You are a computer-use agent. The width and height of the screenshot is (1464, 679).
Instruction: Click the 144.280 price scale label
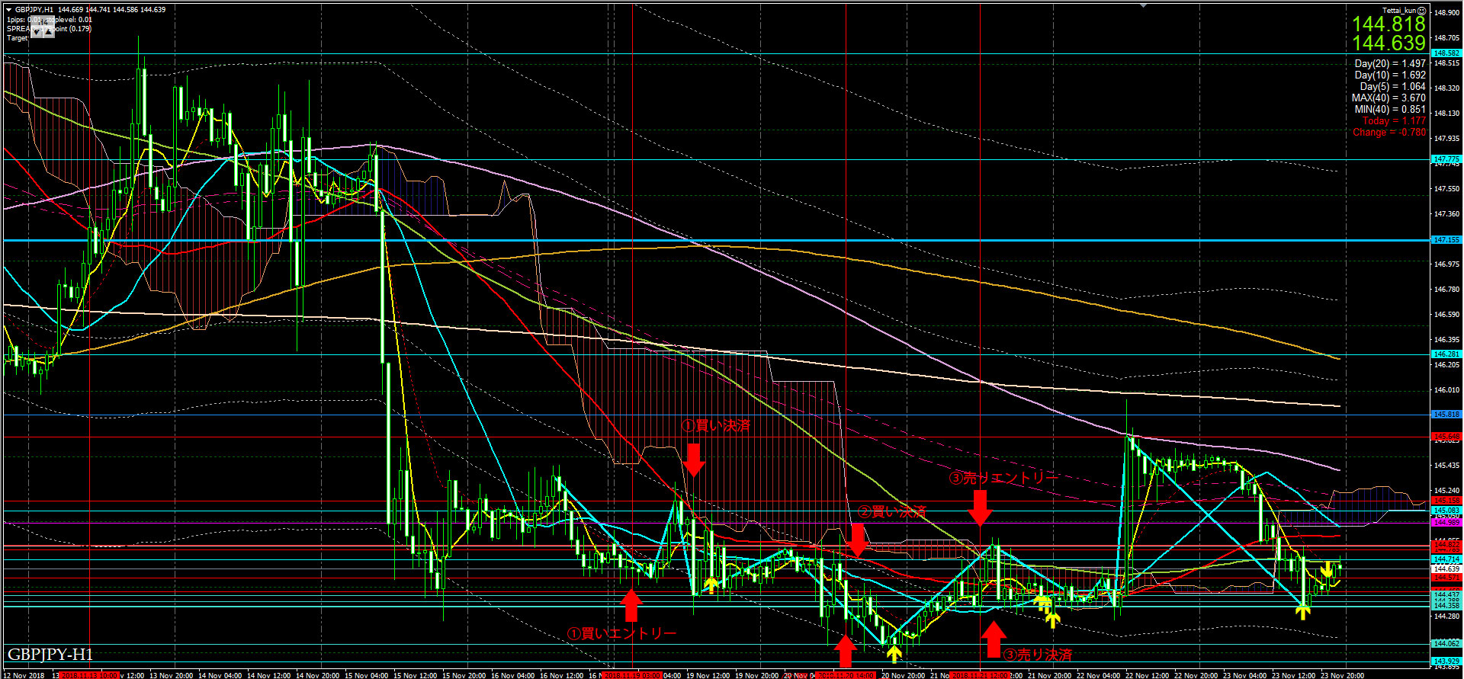click(1446, 616)
